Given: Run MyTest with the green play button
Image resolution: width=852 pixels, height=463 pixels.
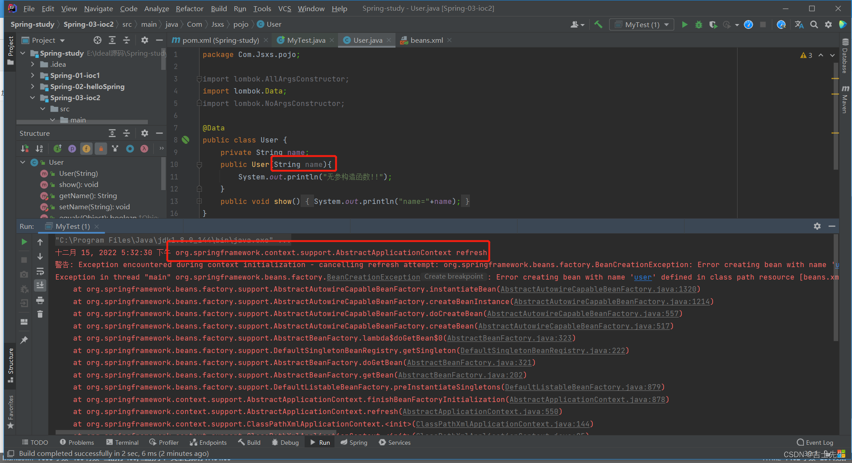Looking at the screenshot, I should (x=685, y=25).
